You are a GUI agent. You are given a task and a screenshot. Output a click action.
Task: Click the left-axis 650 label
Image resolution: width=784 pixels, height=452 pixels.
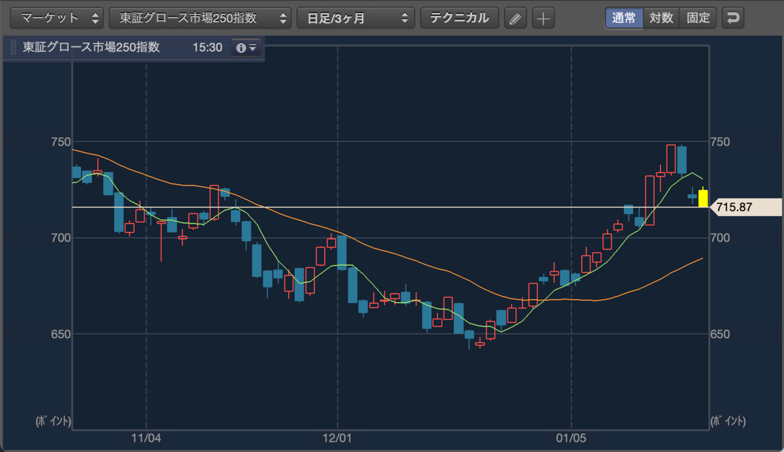tap(60, 334)
